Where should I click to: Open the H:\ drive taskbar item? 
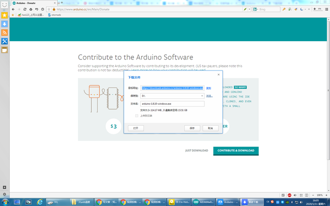point(58,202)
